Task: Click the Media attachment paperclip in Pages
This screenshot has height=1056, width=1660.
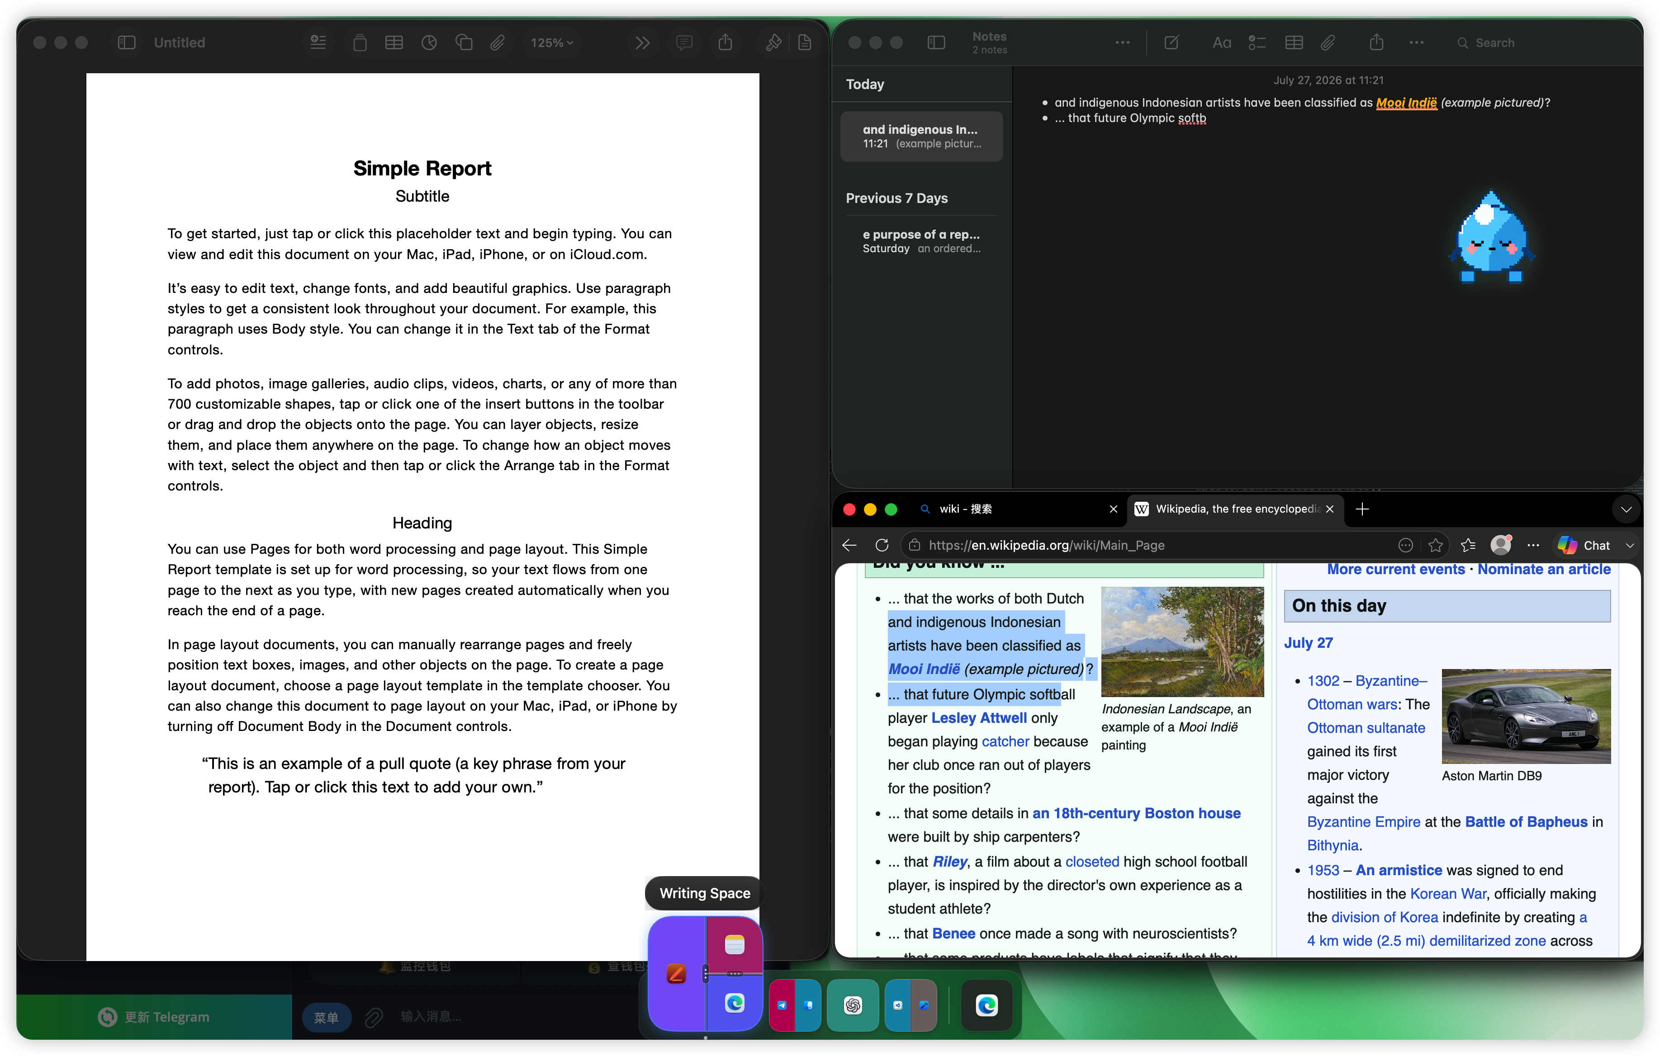Action: tap(498, 42)
